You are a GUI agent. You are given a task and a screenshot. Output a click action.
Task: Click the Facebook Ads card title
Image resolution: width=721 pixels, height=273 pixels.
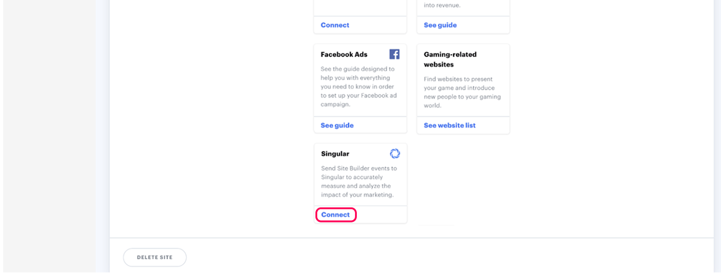(x=344, y=55)
